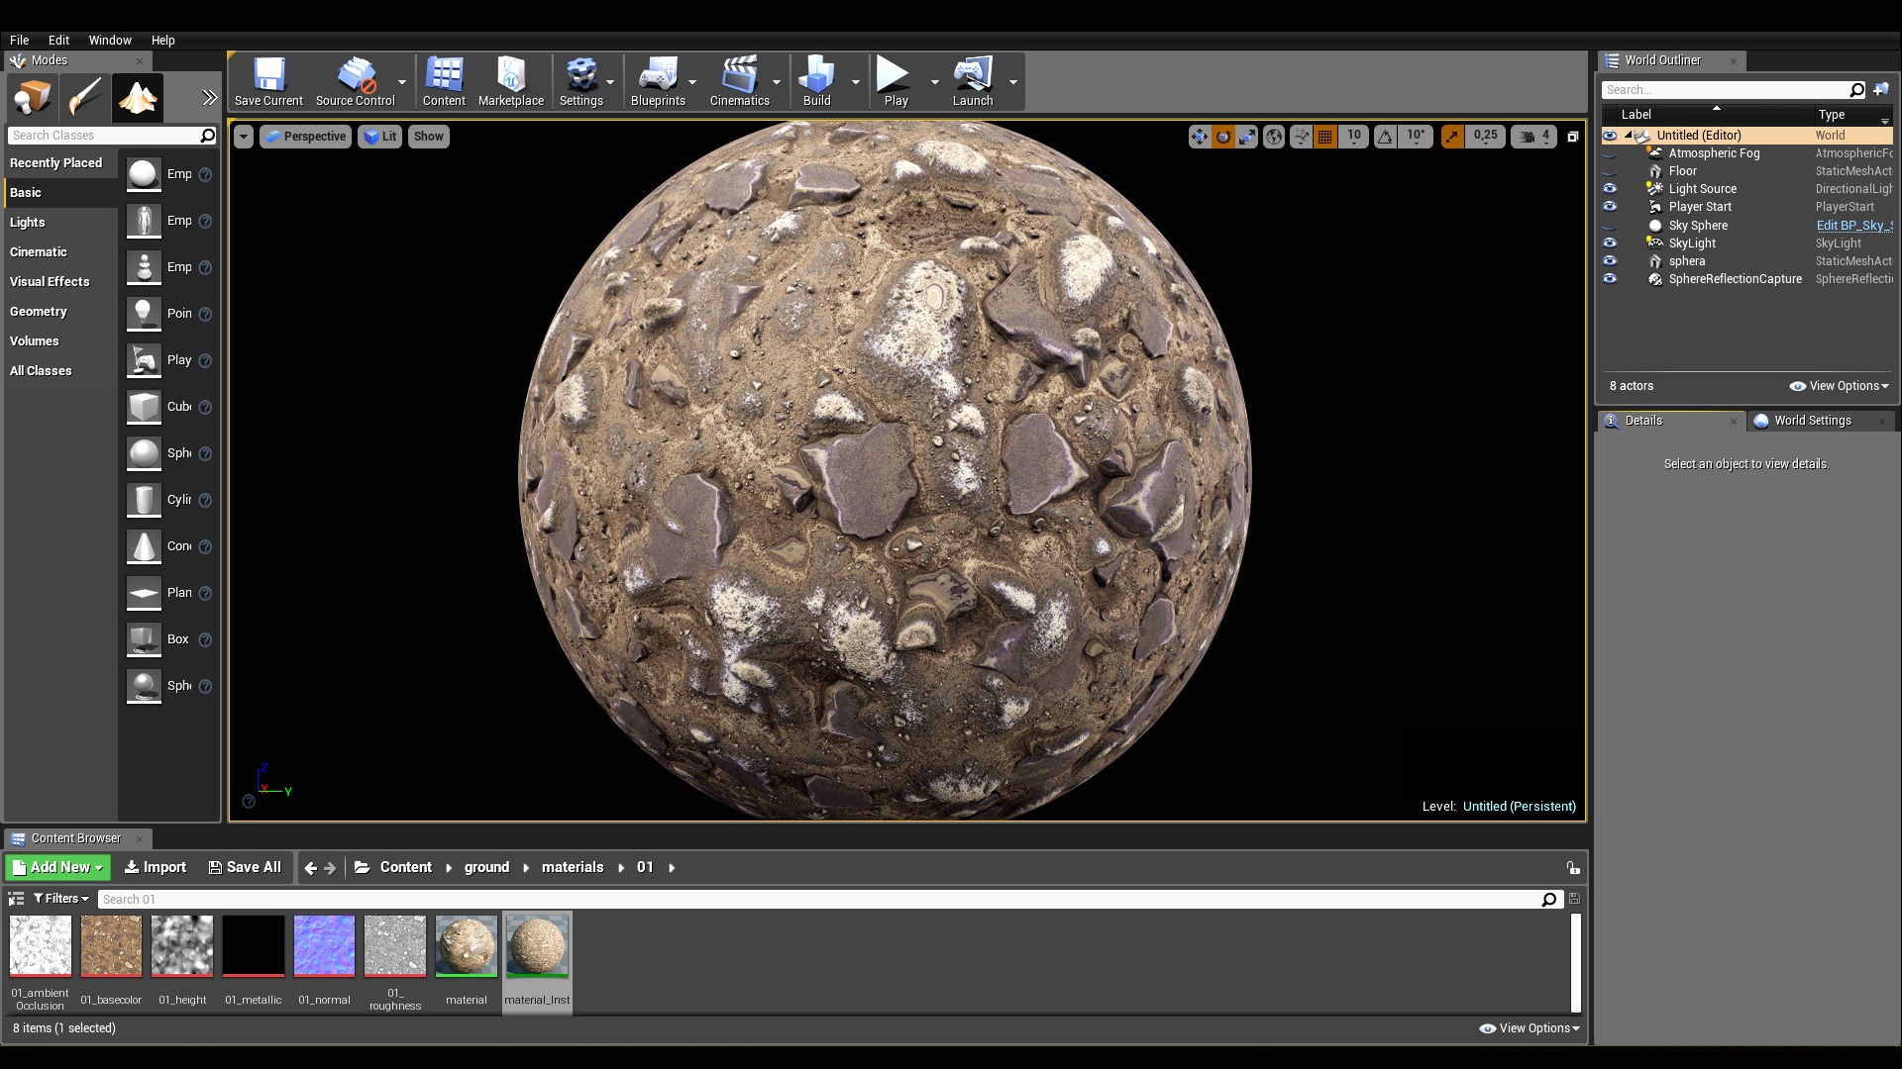Open the Window menu
This screenshot has width=1902, height=1069.
(108, 40)
